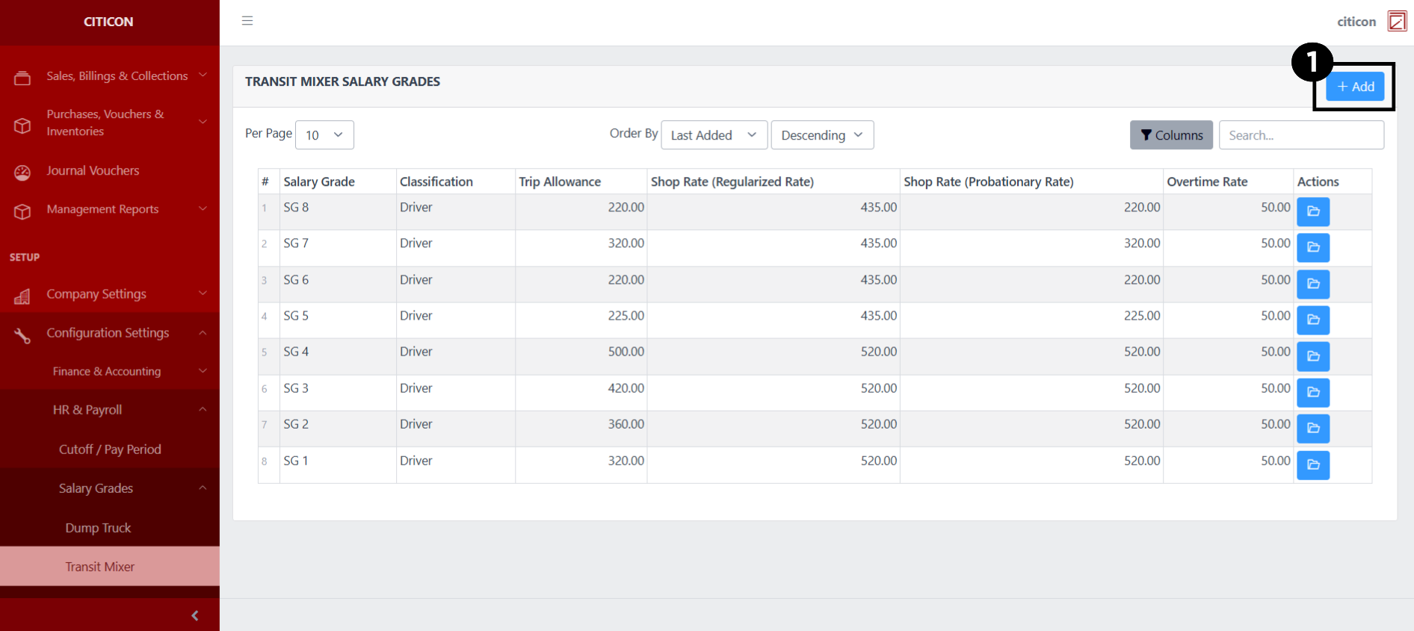Open the folder action for SG 6
The image size is (1414, 631).
click(1313, 284)
